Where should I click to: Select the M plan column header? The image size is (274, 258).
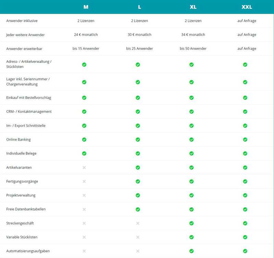pos(86,7)
